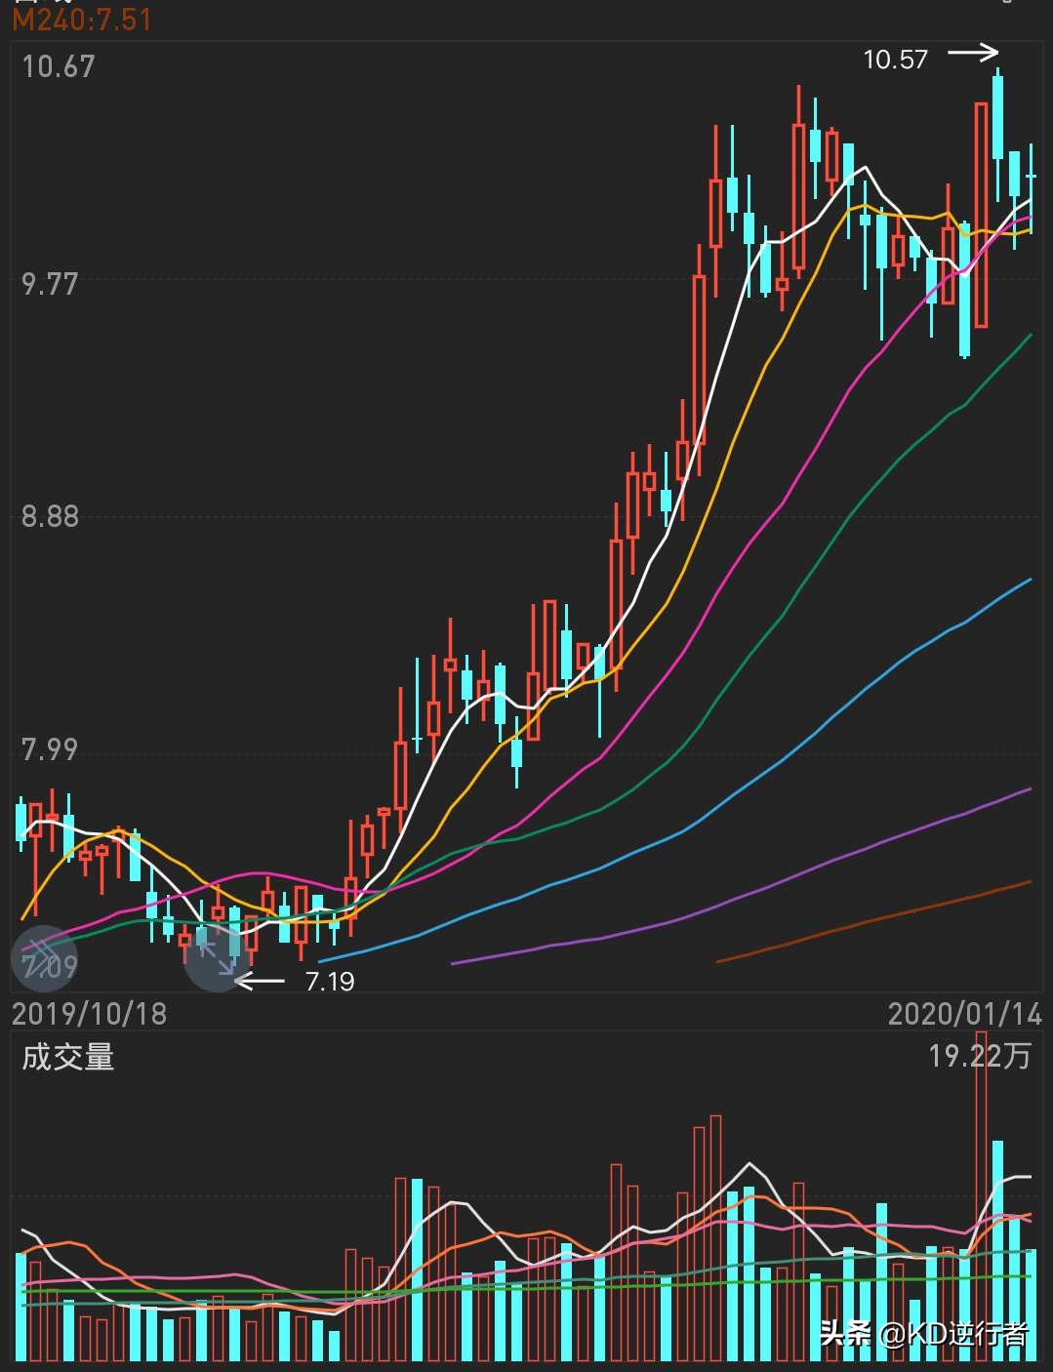The height and width of the screenshot is (1372, 1053).
Task: Click the 10.57 high price annotation
Action: click(x=895, y=60)
